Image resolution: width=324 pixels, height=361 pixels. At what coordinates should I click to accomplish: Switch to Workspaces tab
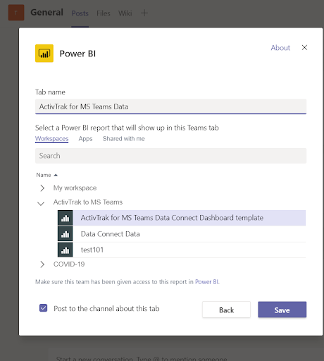[52, 139]
